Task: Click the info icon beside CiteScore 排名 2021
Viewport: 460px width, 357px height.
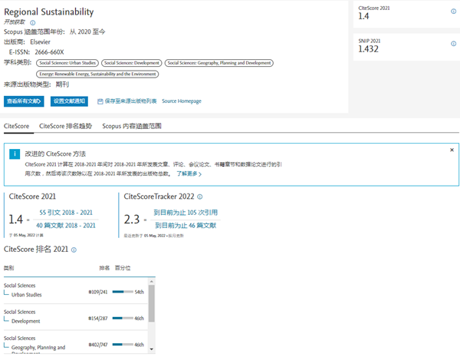Action: pos(74,250)
